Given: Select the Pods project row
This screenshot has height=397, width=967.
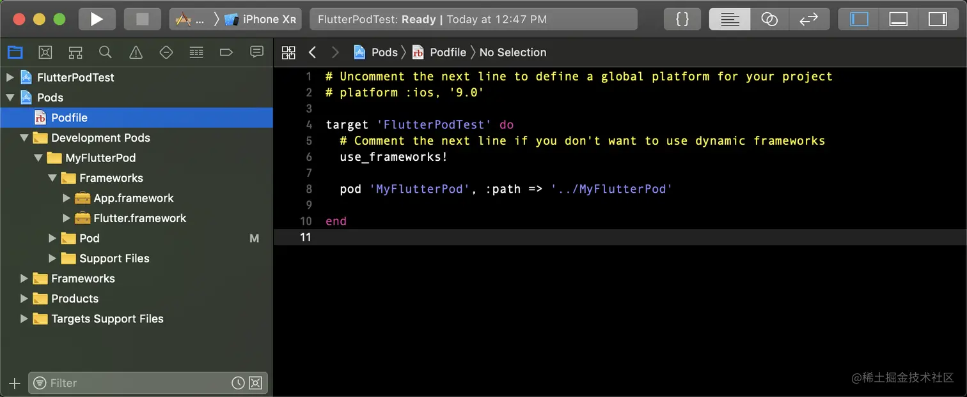Looking at the screenshot, I should coord(136,98).
